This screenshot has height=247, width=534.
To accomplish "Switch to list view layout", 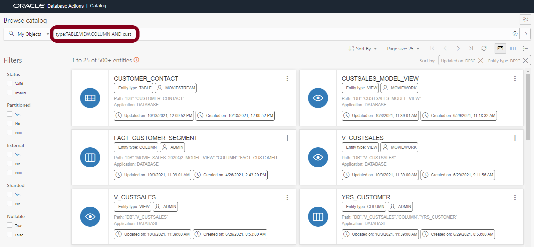I will point(525,48).
